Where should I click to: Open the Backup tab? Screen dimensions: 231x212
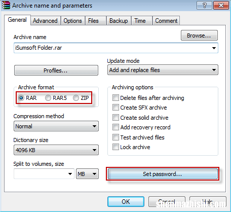[119, 21]
